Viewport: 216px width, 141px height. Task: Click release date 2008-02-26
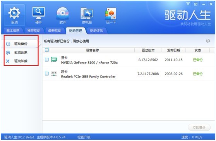click(x=173, y=74)
